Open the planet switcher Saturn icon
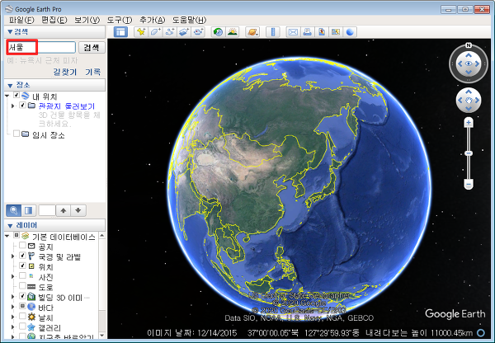 [252, 32]
